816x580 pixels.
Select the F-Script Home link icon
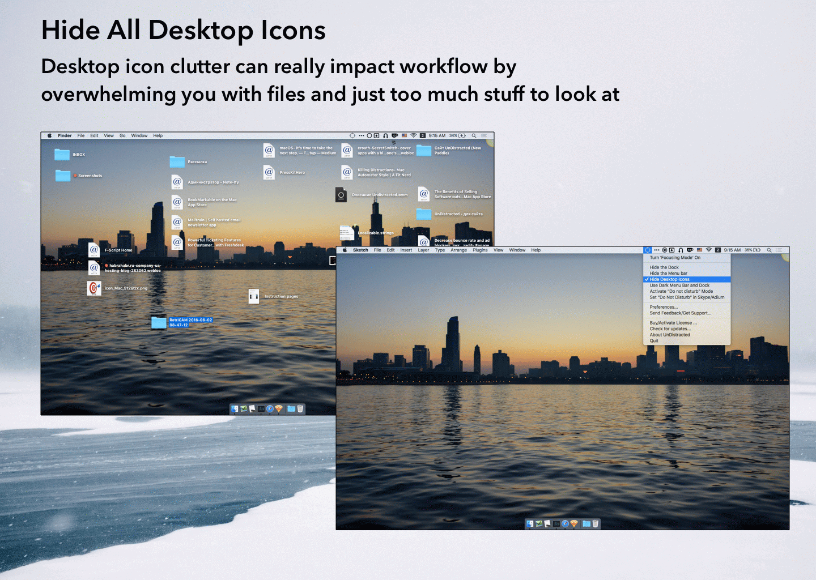point(94,250)
